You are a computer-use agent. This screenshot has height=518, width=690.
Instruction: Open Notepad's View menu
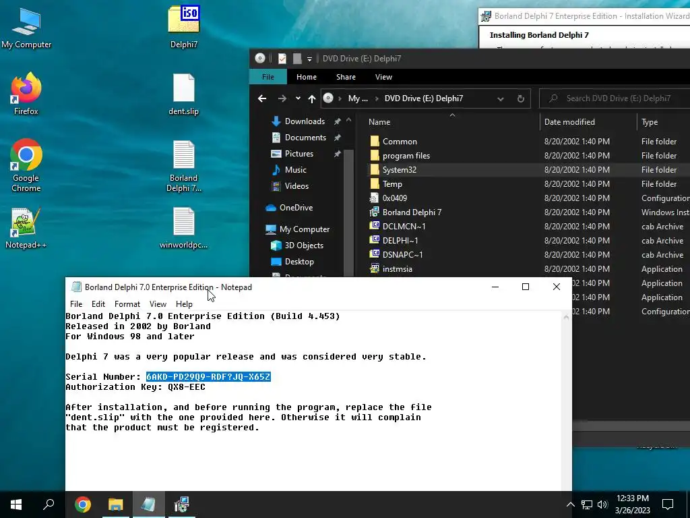click(158, 304)
